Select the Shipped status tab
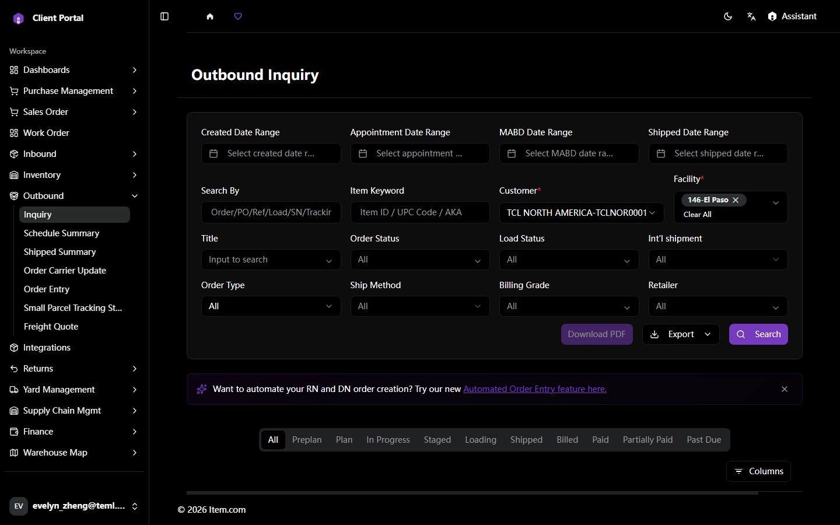This screenshot has height=525, width=840. [x=526, y=440]
